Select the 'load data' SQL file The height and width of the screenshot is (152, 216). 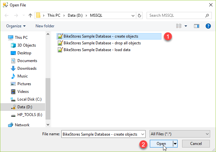[x=97, y=50]
